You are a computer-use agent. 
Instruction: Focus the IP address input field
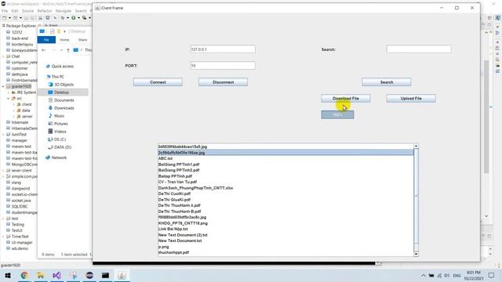(x=223, y=49)
